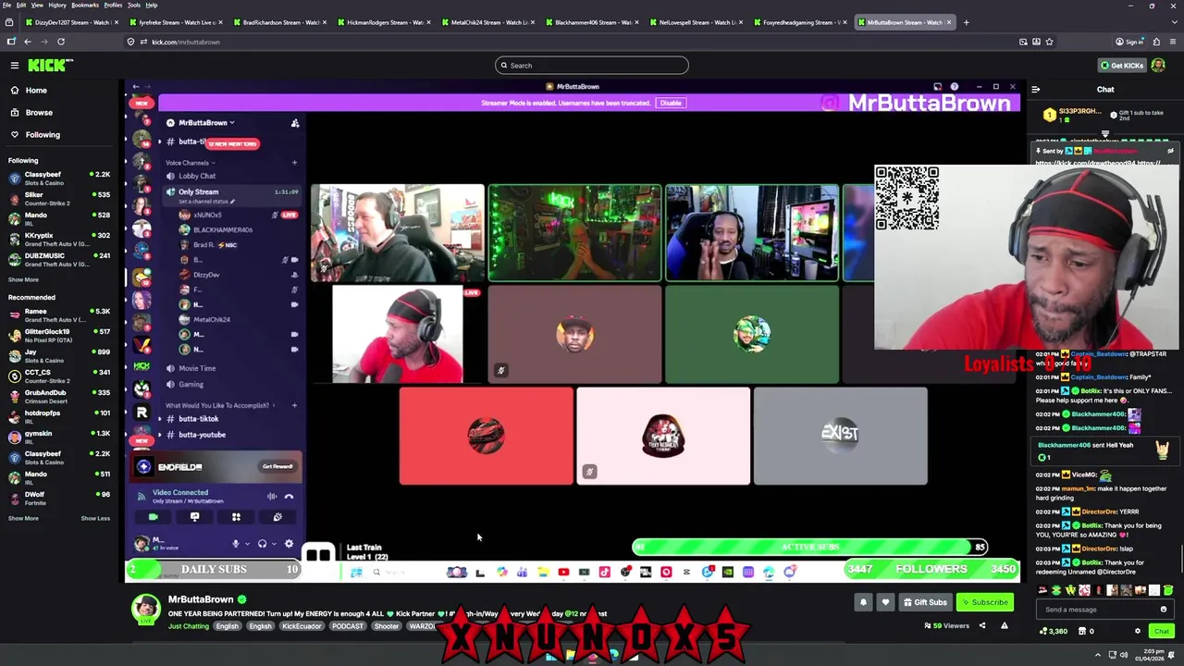Toggle Discord headphones deafen
This screenshot has height=666, width=1184.
coord(262,544)
